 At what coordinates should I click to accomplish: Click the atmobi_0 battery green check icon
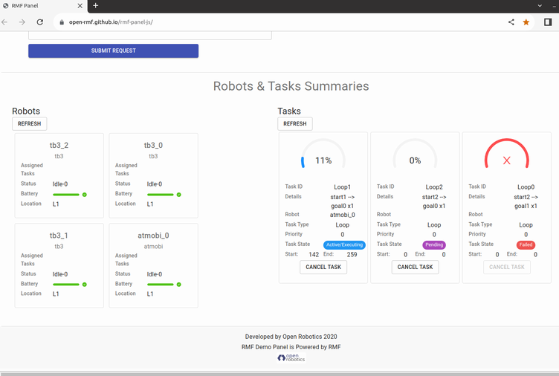click(179, 285)
